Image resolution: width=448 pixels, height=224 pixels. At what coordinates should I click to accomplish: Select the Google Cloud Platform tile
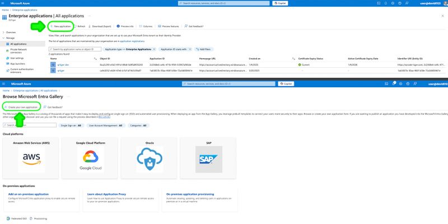[x=91, y=158]
